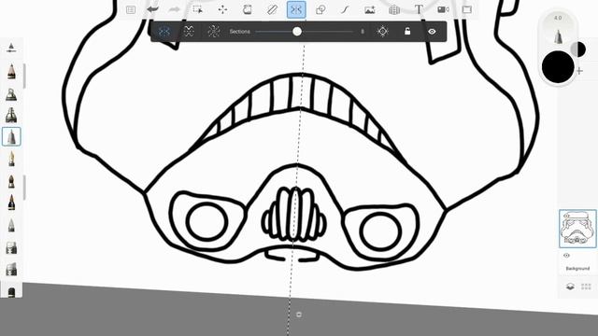Image resolution: width=598 pixels, height=336 pixels.
Task: Open the black color puck
Action: click(x=558, y=66)
